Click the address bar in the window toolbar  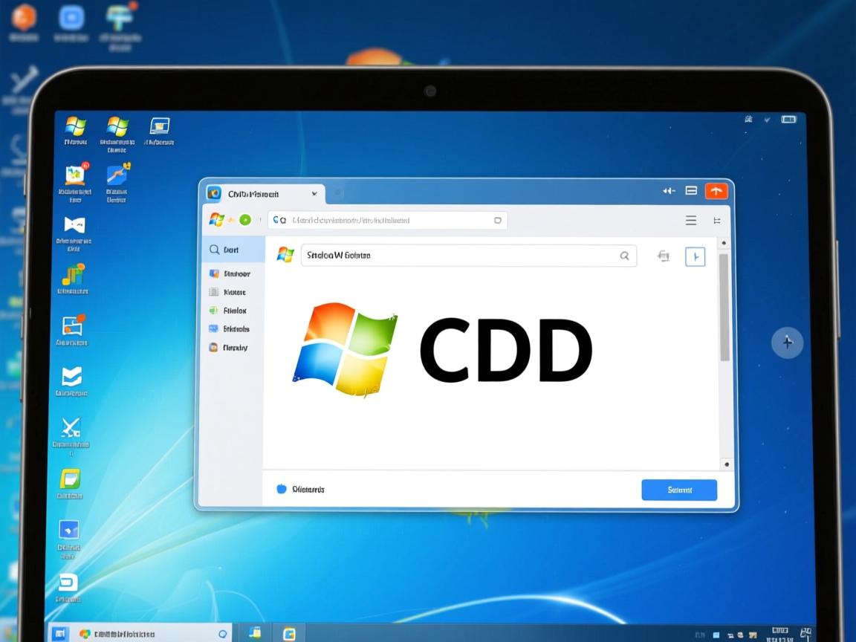coord(386,221)
